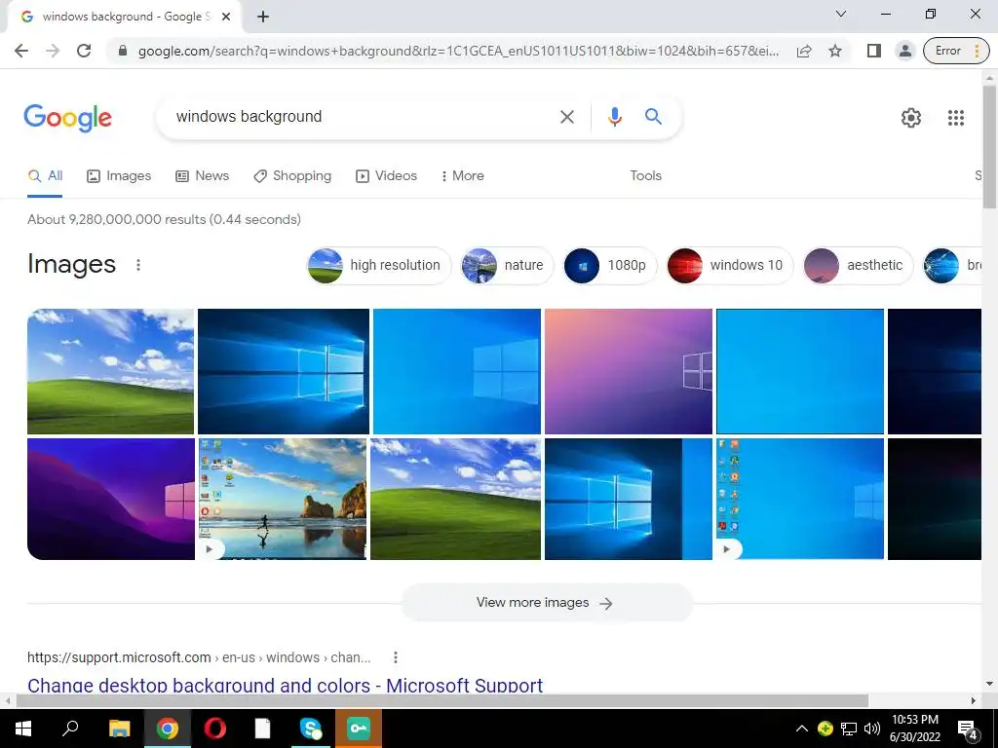The width and height of the screenshot is (998, 748).
Task: Open the Chrome profile avatar icon
Action: tap(904, 51)
